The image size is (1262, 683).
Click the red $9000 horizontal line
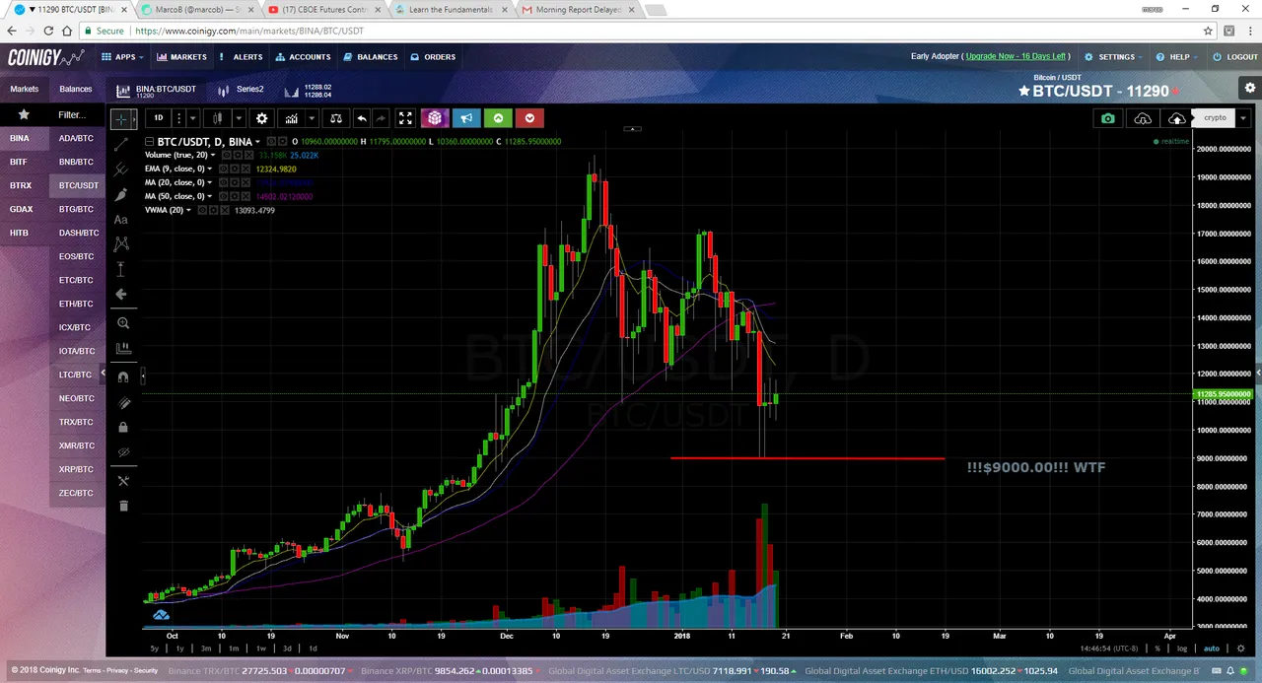pos(806,458)
